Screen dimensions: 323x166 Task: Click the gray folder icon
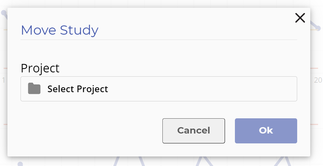tap(34, 88)
